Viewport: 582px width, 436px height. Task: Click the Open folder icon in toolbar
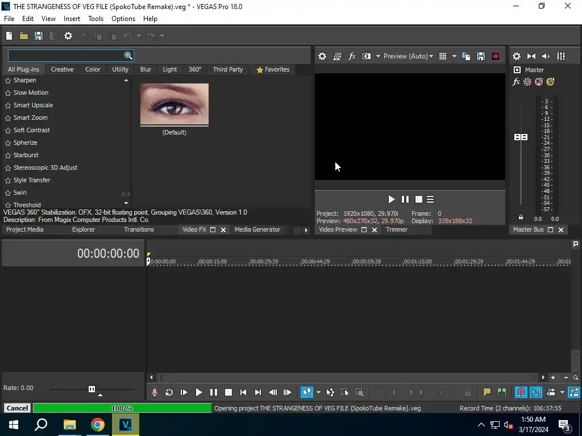click(24, 36)
